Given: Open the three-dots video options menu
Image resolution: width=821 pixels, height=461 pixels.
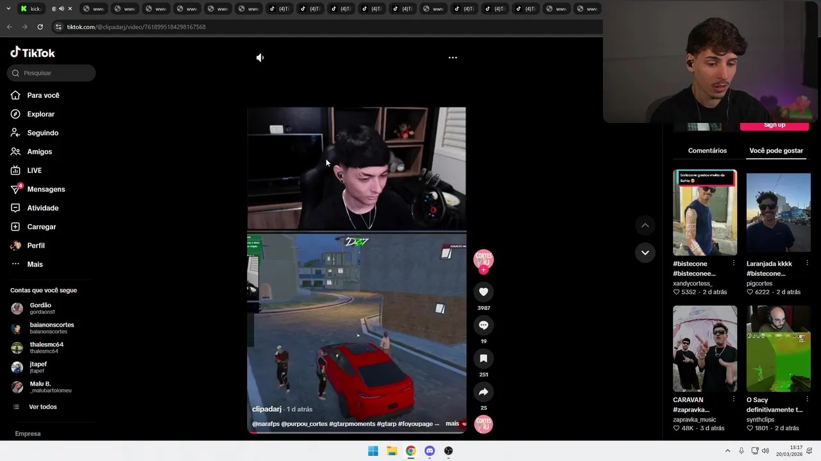Looking at the screenshot, I should click(453, 58).
